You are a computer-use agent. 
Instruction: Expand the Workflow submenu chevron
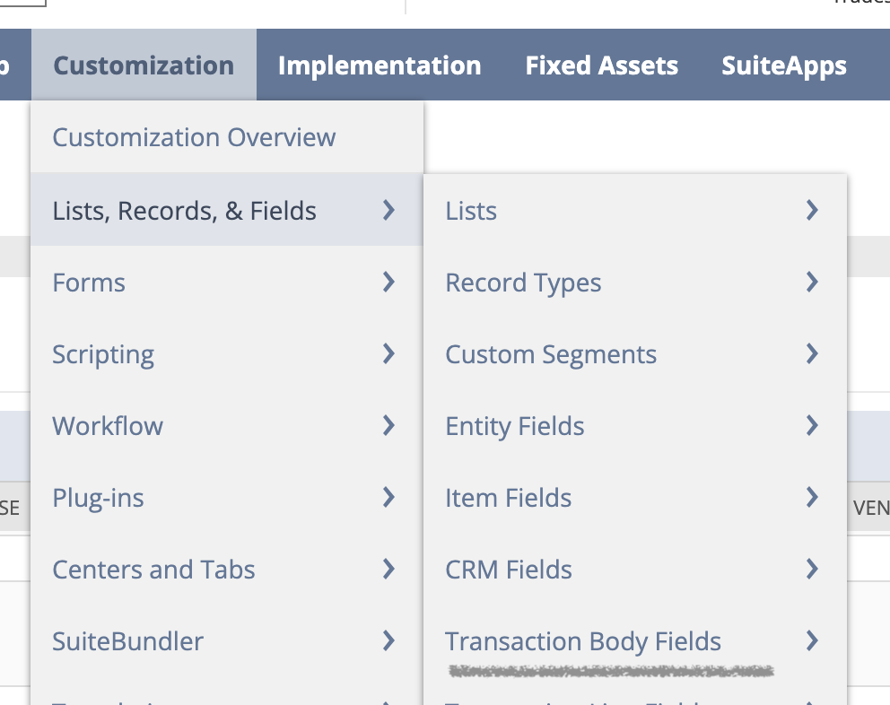click(388, 426)
